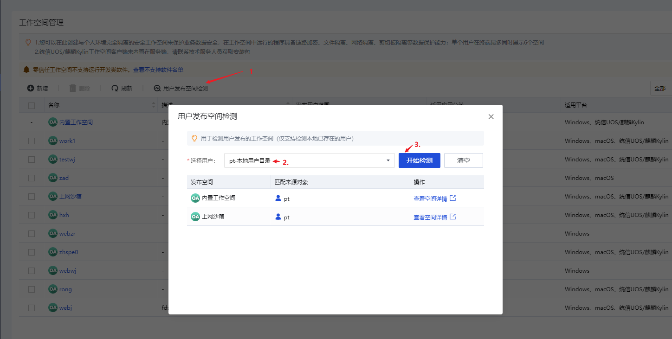Click the 刷新 refresh icon
This screenshot has height=339, width=672.
point(115,88)
